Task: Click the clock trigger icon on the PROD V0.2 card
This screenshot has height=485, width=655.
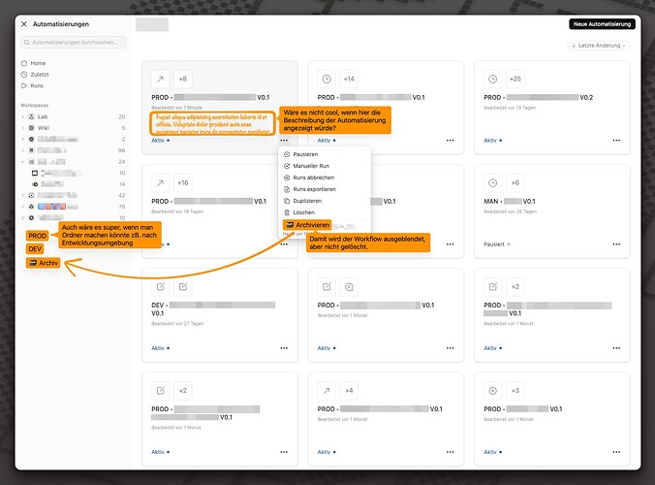Action: pyautogui.click(x=492, y=79)
